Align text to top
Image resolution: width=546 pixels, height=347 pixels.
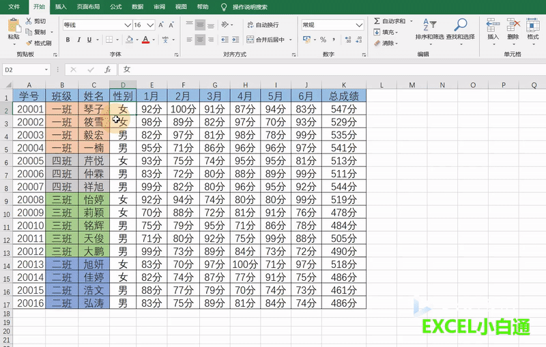190,25
